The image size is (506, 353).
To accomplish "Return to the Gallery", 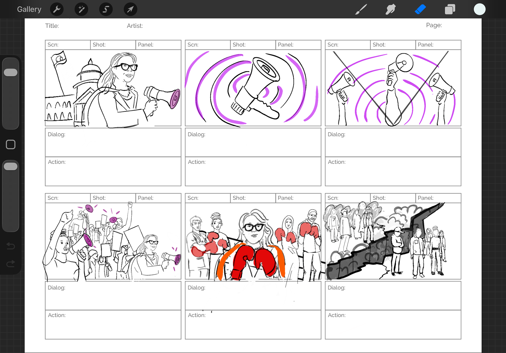I will 29,9.
